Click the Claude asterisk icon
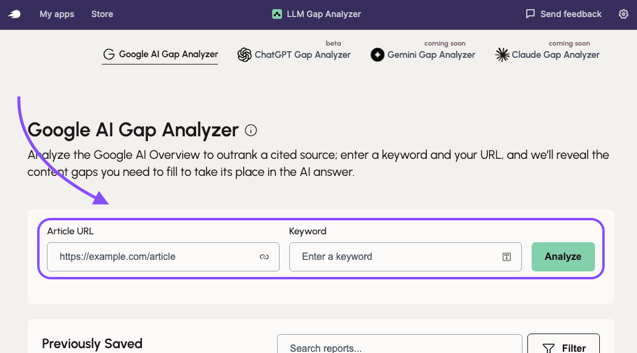The image size is (637, 353). click(x=502, y=55)
